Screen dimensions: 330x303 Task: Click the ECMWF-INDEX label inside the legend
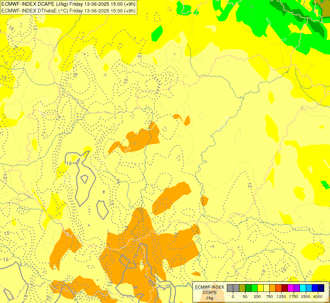click(210, 287)
